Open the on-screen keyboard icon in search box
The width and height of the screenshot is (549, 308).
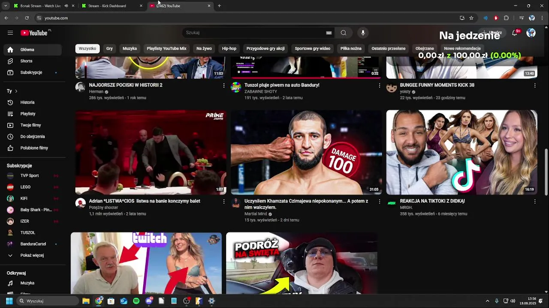[329, 33]
